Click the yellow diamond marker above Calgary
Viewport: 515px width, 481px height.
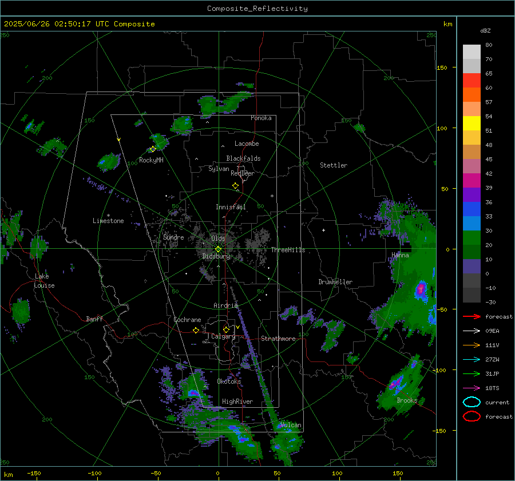click(x=226, y=329)
